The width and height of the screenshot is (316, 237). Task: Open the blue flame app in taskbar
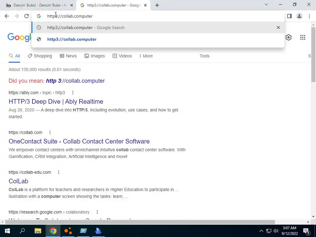tap(98, 231)
